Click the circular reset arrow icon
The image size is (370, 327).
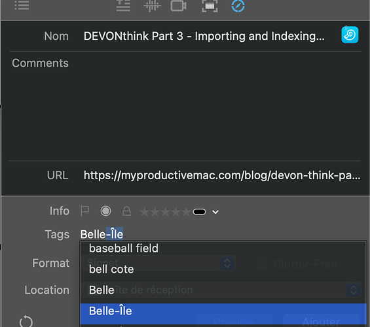pos(26,321)
